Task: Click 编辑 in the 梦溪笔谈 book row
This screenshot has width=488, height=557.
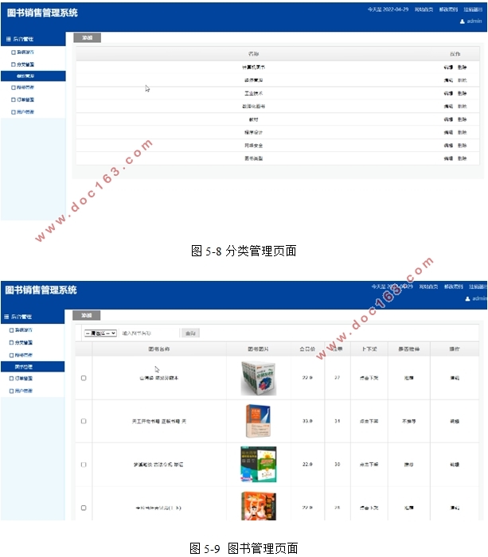Action: [x=455, y=464]
